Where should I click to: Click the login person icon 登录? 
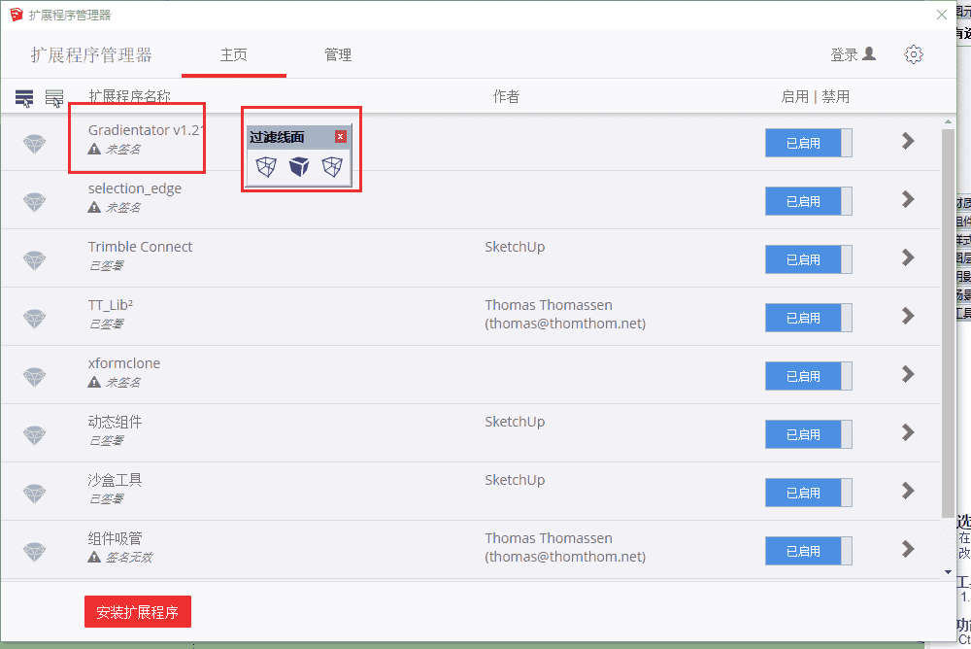(x=869, y=54)
